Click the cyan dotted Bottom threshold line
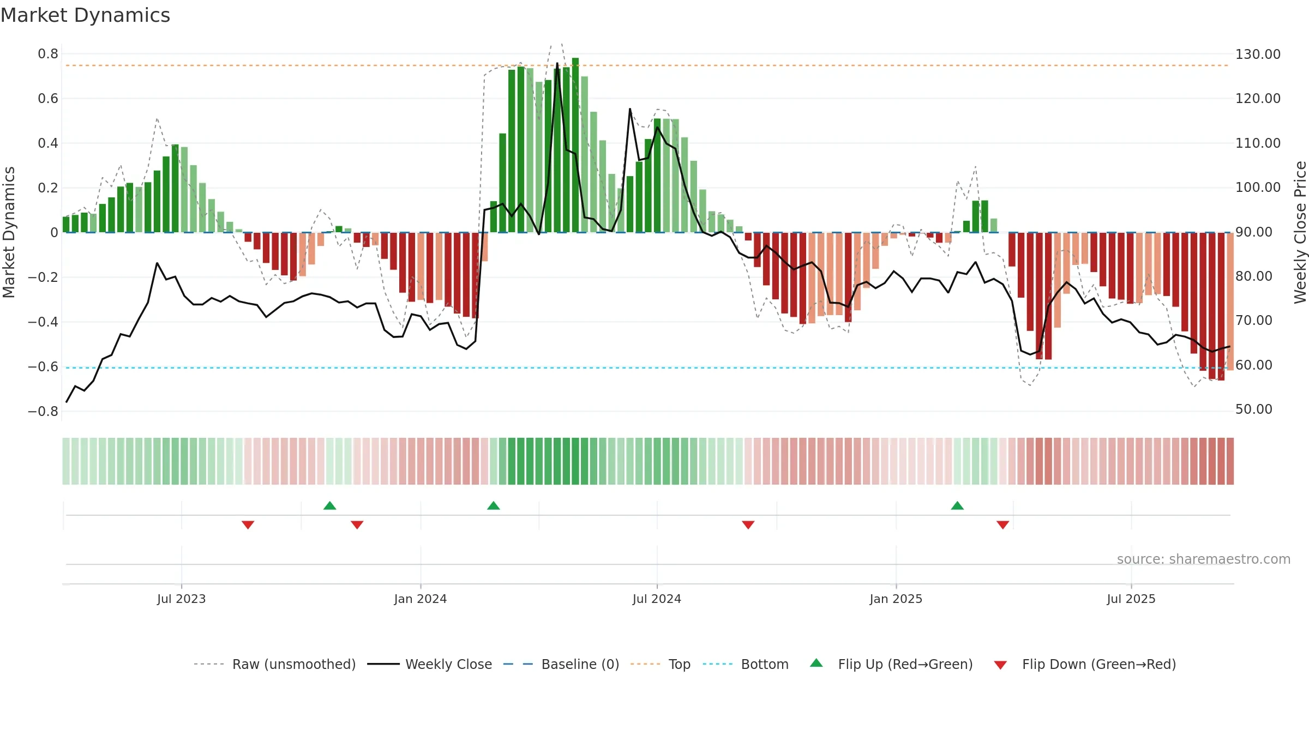The height and width of the screenshot is (736, 1309). [x=647, y=368]
